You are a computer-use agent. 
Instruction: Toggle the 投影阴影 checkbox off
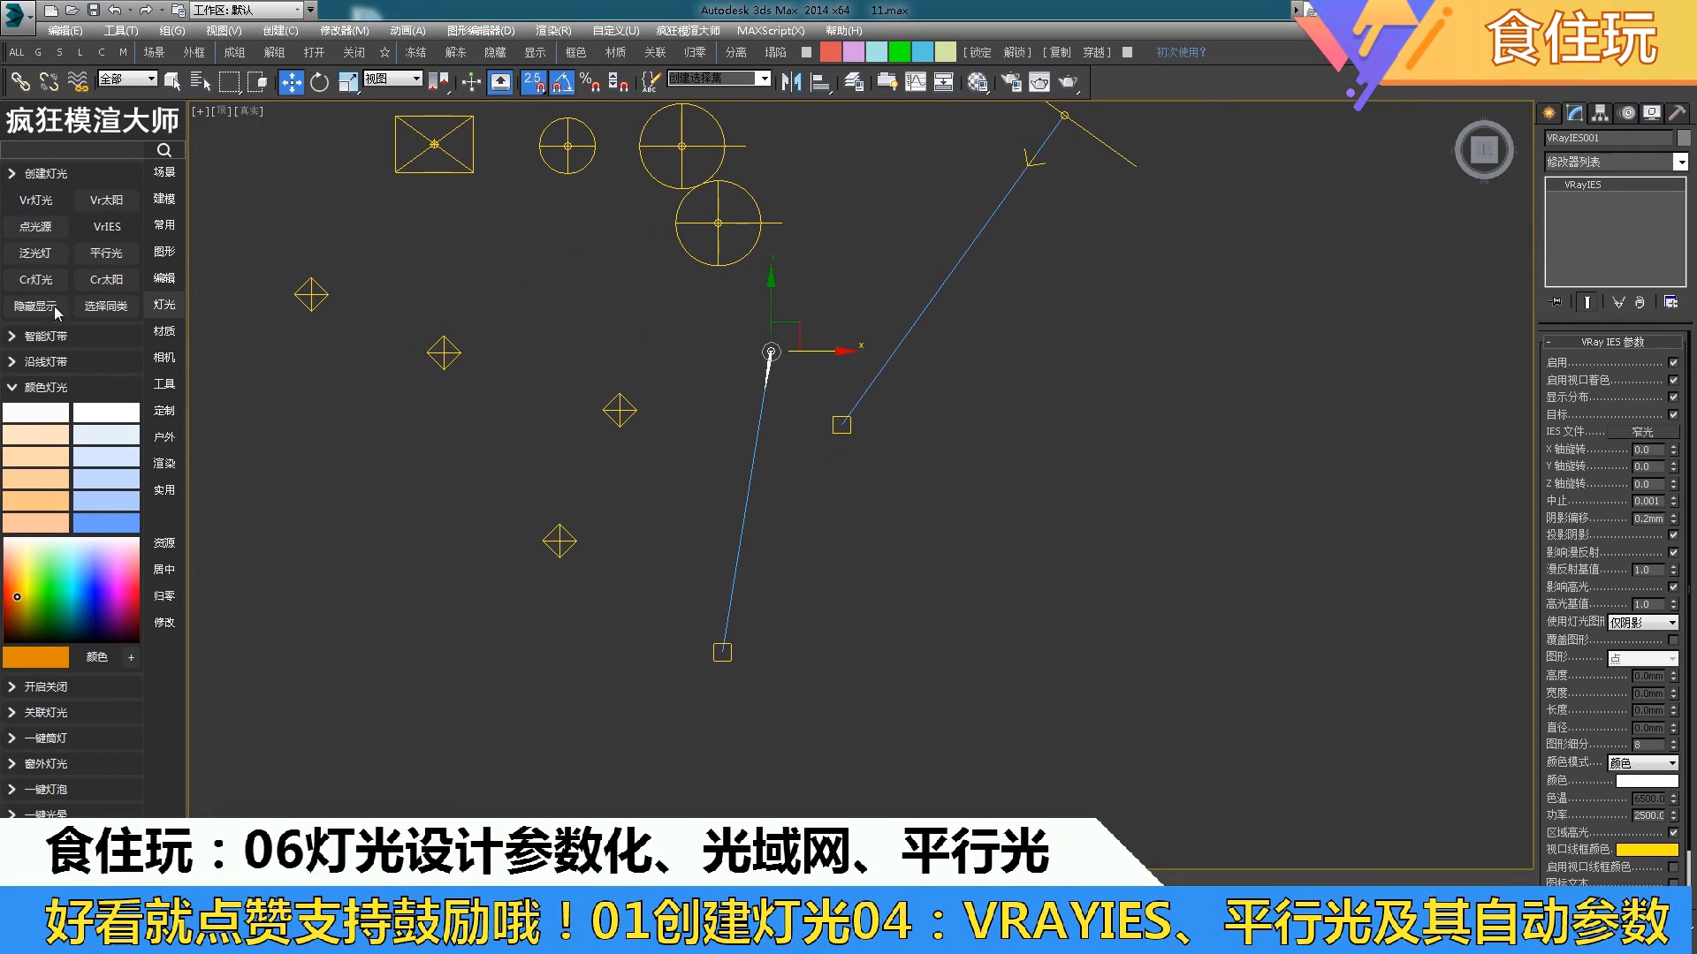click(1673, 534)
